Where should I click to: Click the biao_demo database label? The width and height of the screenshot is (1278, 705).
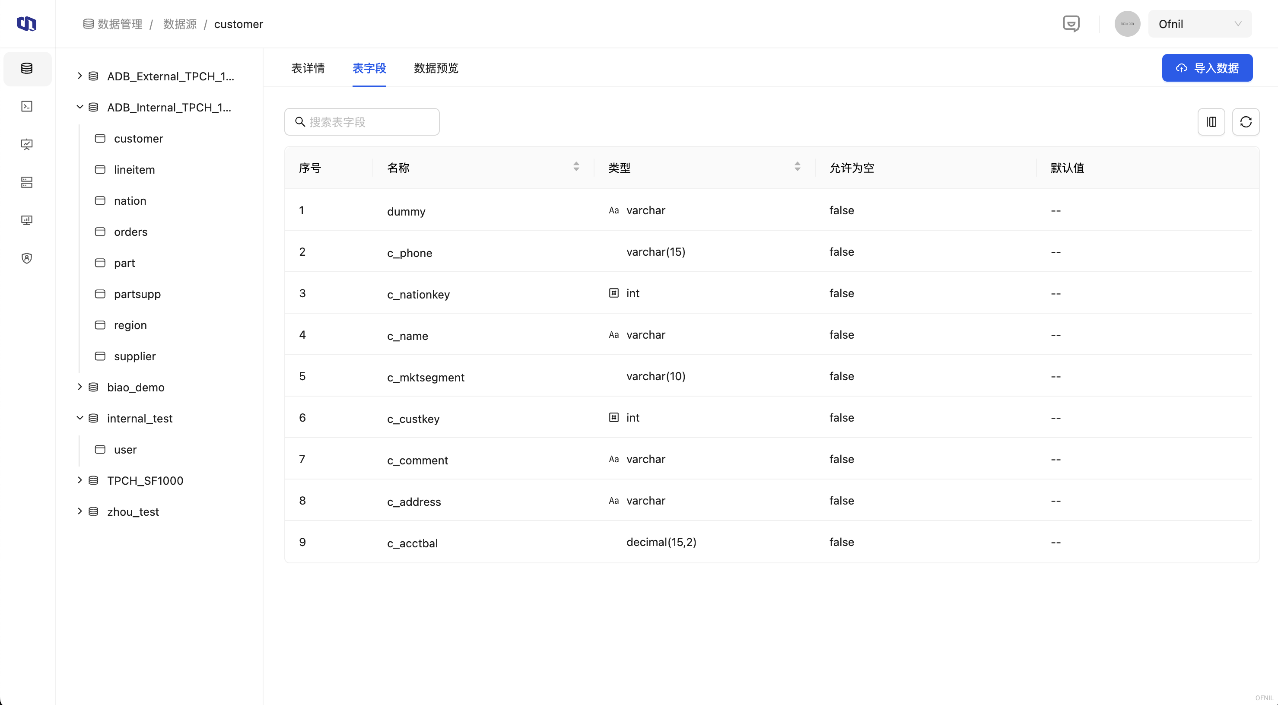(136, 387)
